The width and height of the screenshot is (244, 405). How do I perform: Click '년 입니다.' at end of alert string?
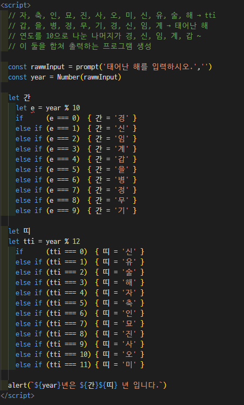[x=141, y=386]
